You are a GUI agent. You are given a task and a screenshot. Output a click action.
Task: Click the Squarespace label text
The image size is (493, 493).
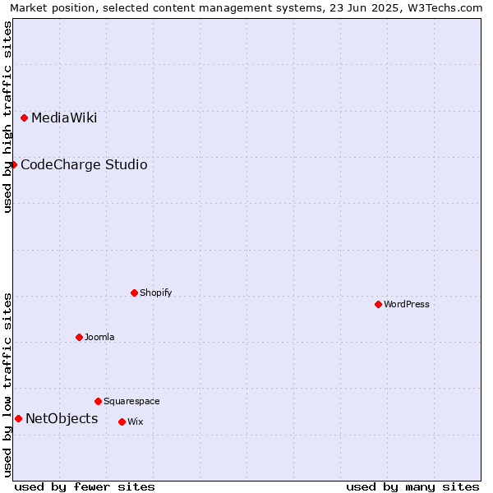[131, 402]
